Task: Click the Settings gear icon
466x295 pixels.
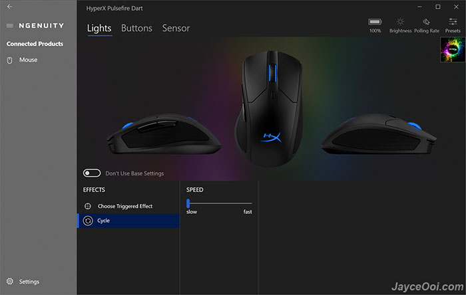Action: pyautogui.click(x=10, y=281)
